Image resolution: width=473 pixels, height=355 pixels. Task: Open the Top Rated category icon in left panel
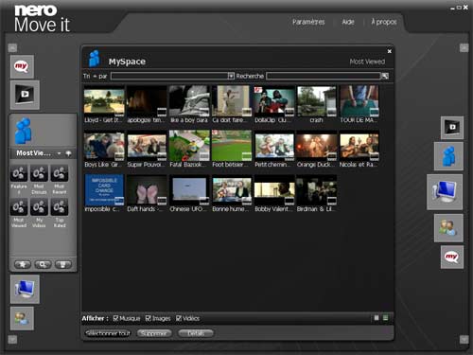tap(60, 207)
